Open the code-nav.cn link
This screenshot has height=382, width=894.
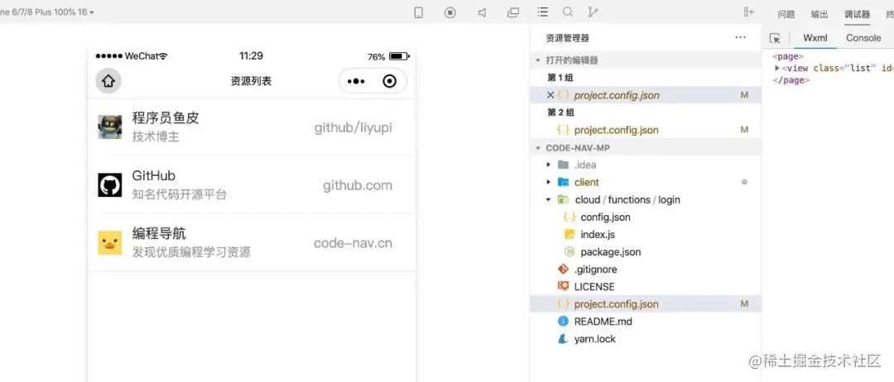(353, 244)
